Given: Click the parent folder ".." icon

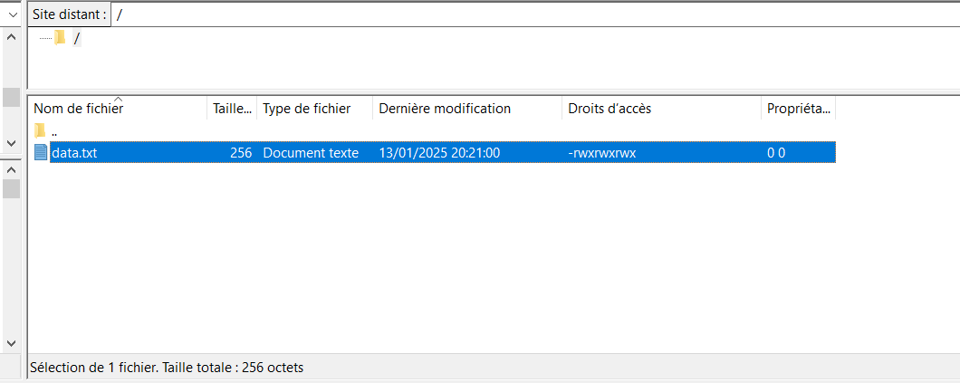Looking at the screenshot, I should pos(40,131).
